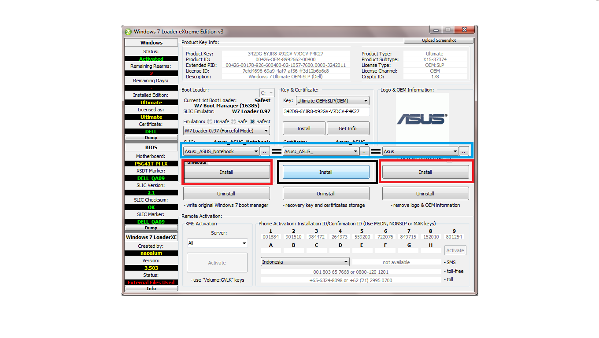The image size is (599, 338).
Task: Open the Key type dropdown Ultimate OEM:SLP(OEM)
Action: [x=332, y=101]
